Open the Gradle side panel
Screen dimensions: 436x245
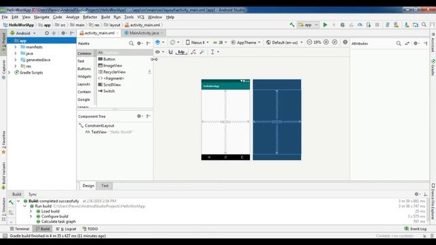433,67
